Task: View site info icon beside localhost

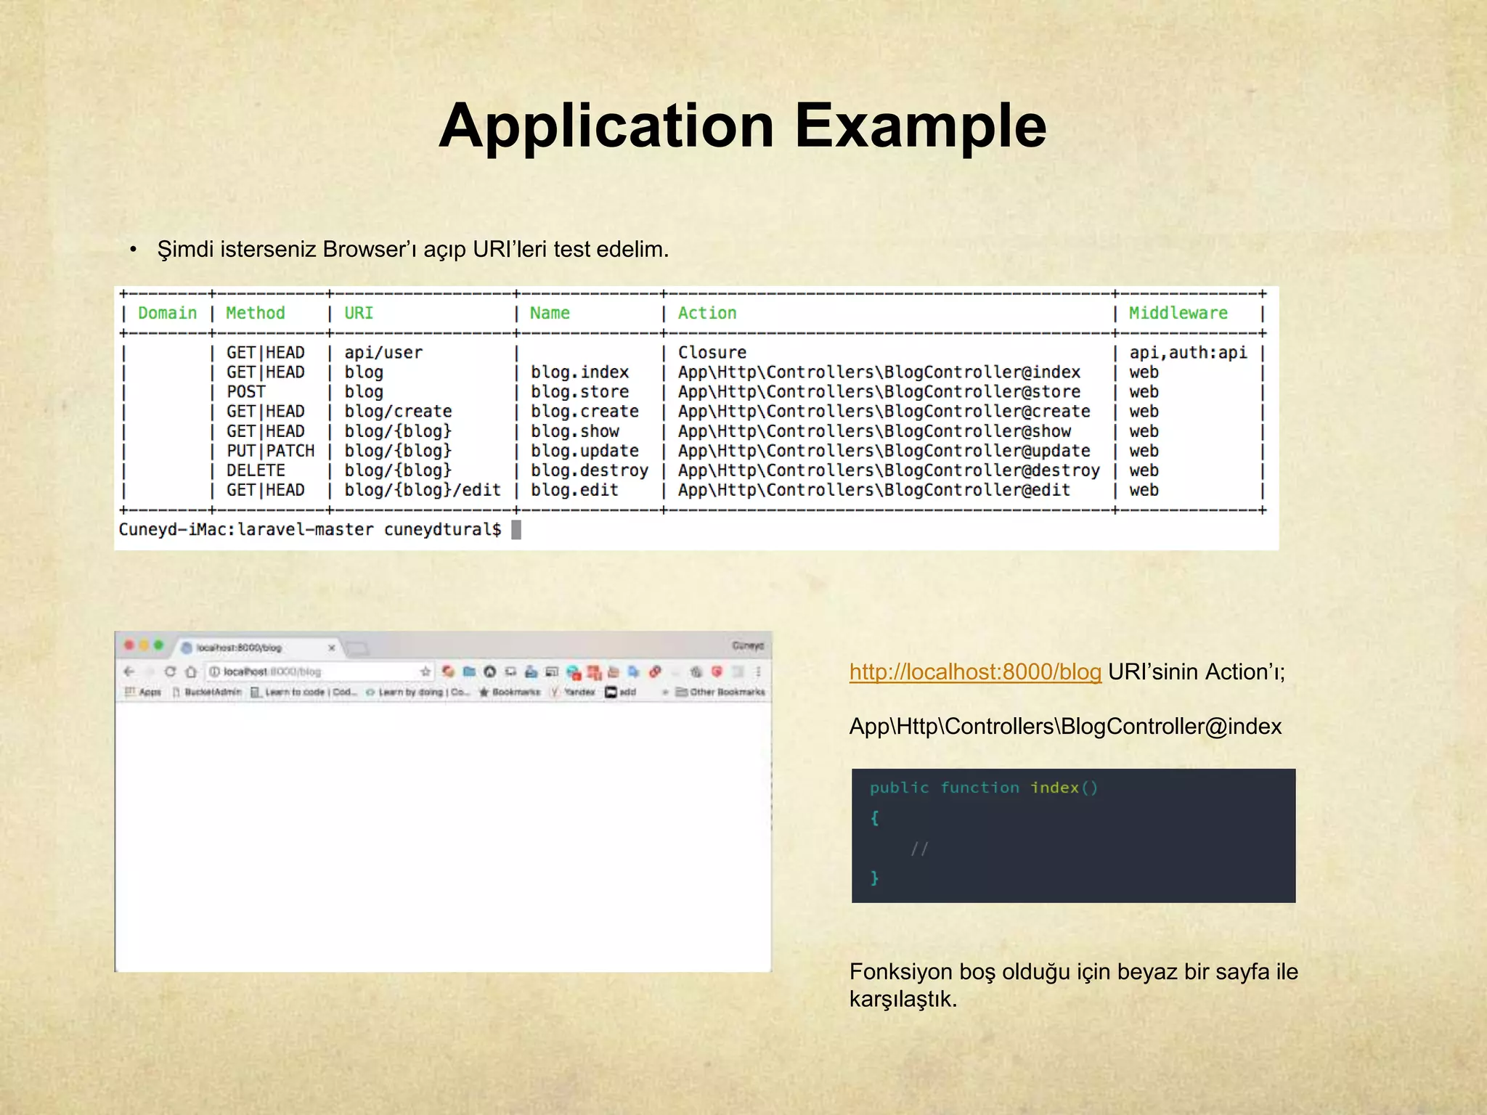Action: [x=215, y=671]
